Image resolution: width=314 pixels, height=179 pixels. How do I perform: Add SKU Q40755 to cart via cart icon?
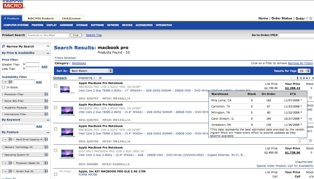click(x=310, y=119)
